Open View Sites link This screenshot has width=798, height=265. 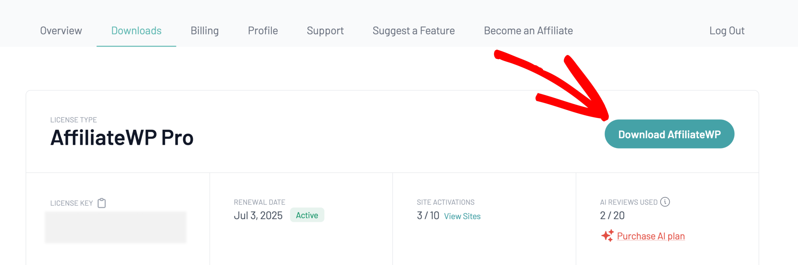click(x=462, y=216)
